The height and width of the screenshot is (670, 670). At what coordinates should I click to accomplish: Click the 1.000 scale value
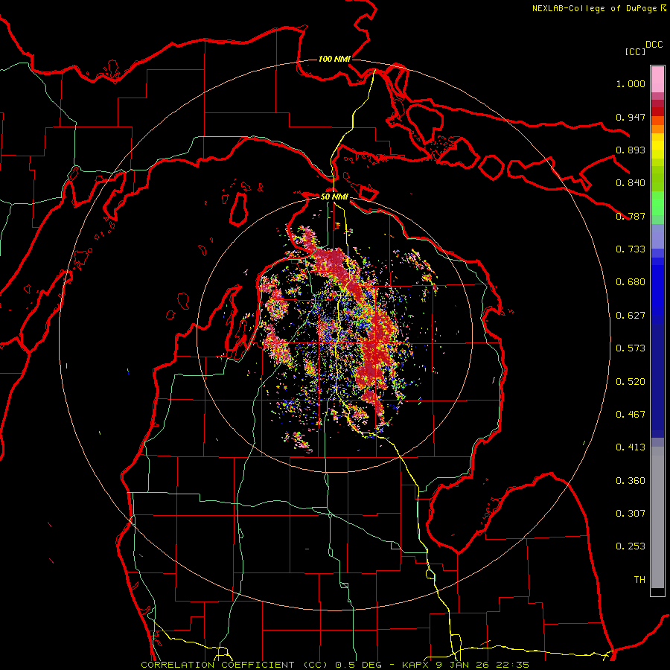point(631,83)
